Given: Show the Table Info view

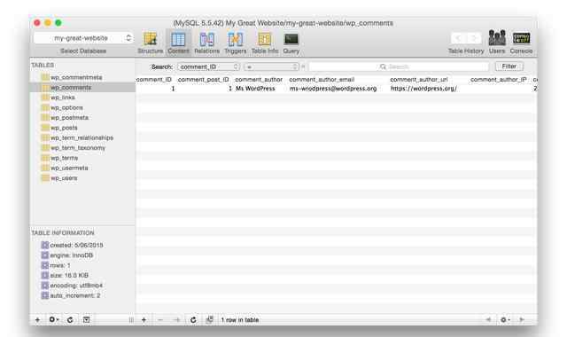Looking at the screenshot, I should 265,43.
